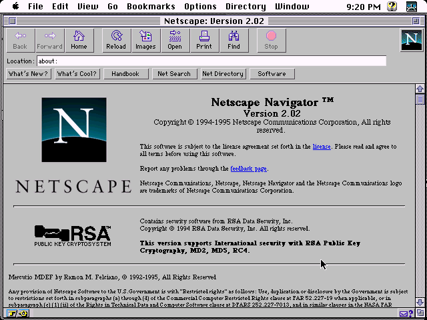Click the What's Cool? button
This screenshot has width=427, height=320.
(77, 74)
